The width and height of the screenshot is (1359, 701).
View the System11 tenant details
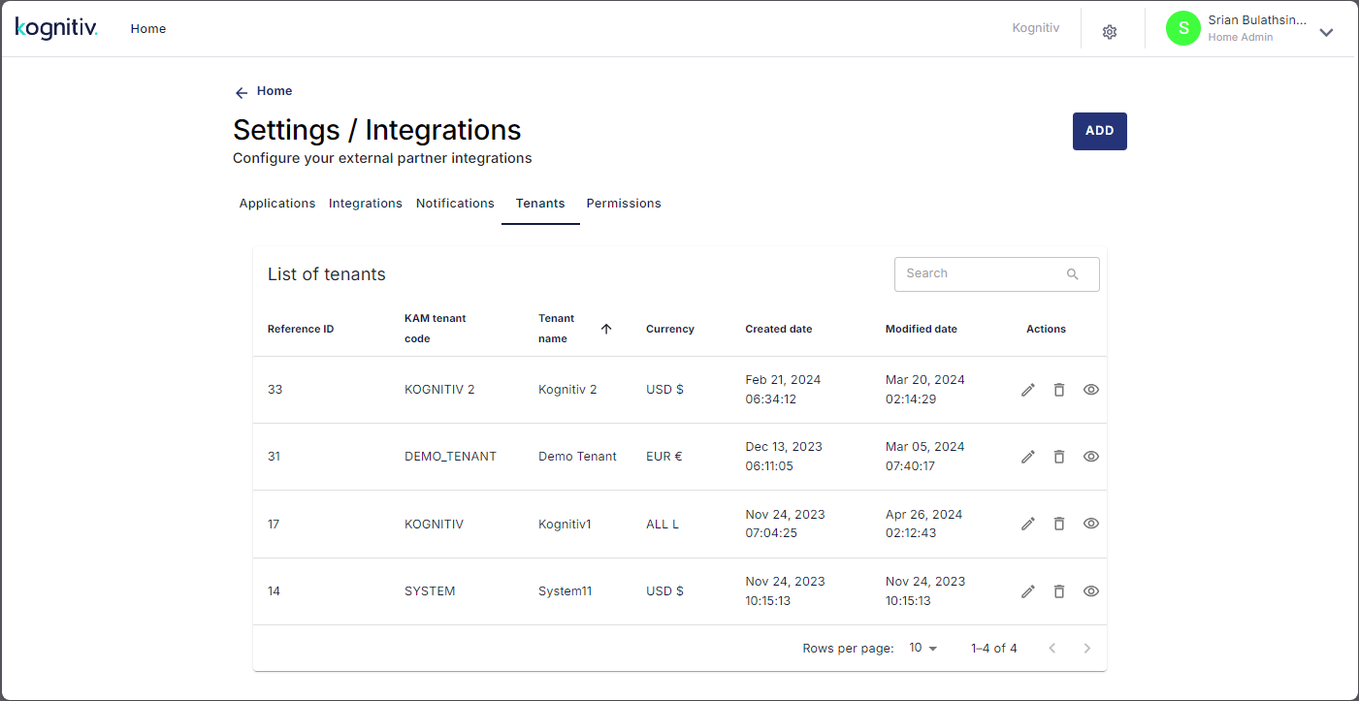pos(1091,591)
